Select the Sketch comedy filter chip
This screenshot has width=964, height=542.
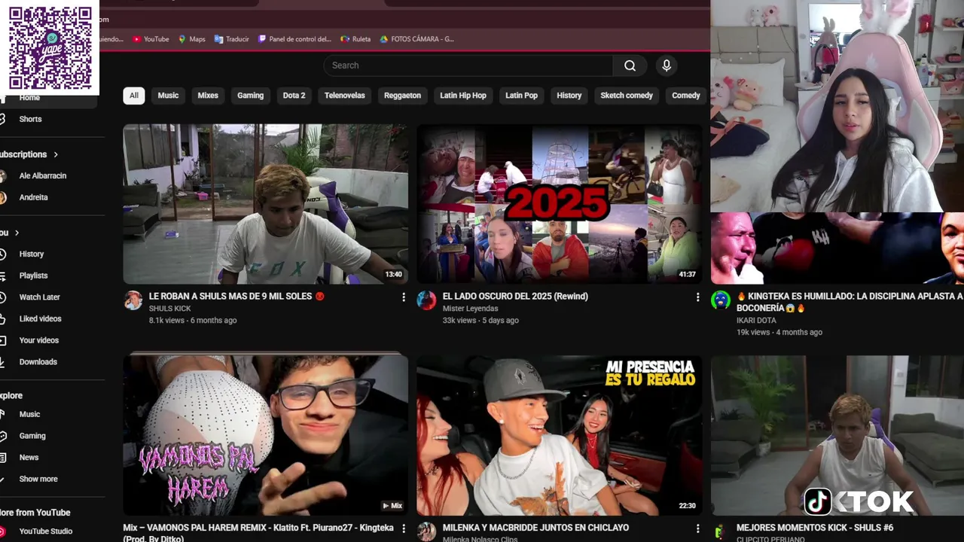[627, 96]
